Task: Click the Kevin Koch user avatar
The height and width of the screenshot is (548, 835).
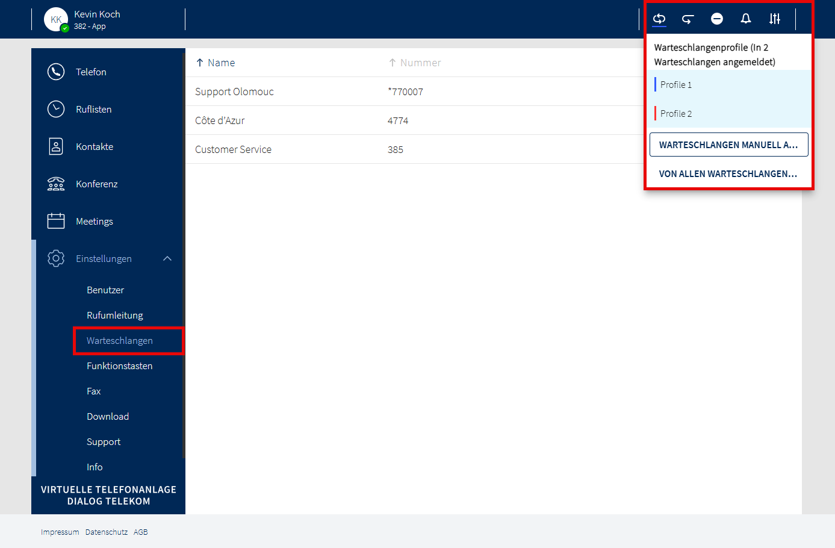Action: click(56, 19)
